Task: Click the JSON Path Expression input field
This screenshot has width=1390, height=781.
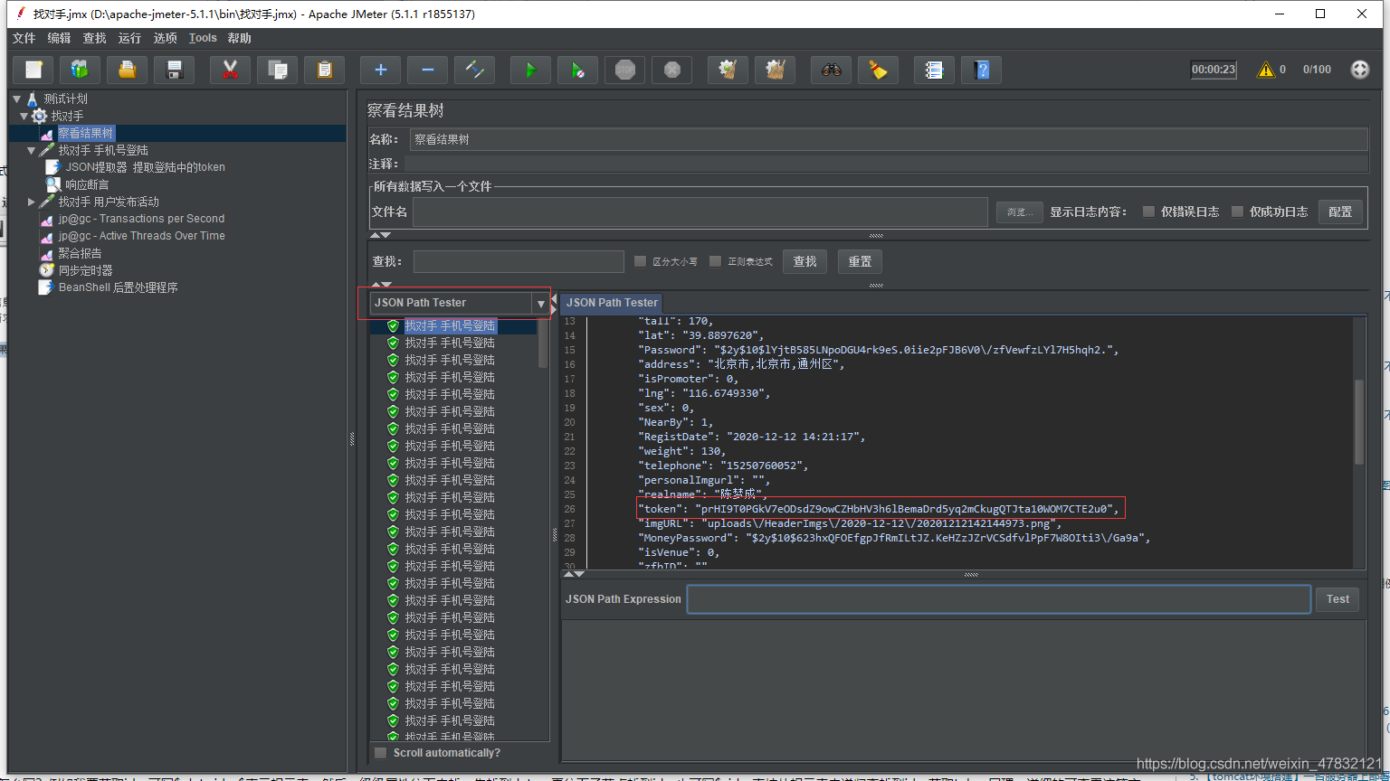Action: (x=998, y=599)
